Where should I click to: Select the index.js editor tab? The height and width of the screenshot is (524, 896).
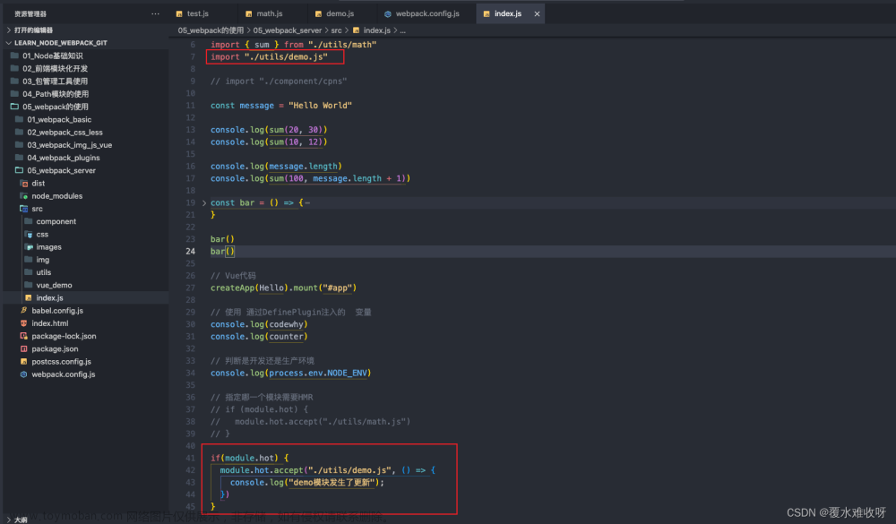click(x=508, y=13)
